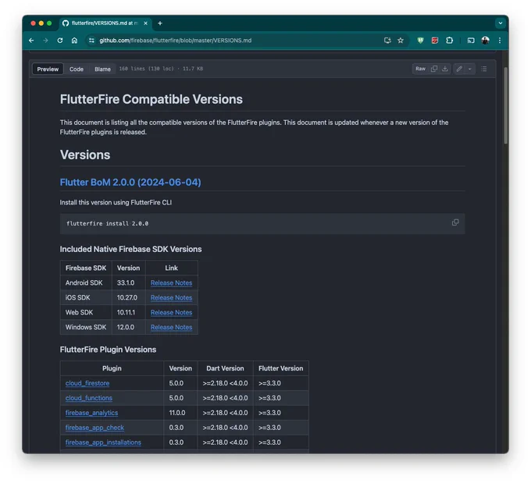Open the browser home page icon
The image size is (531, 483).
coord(74,41)
